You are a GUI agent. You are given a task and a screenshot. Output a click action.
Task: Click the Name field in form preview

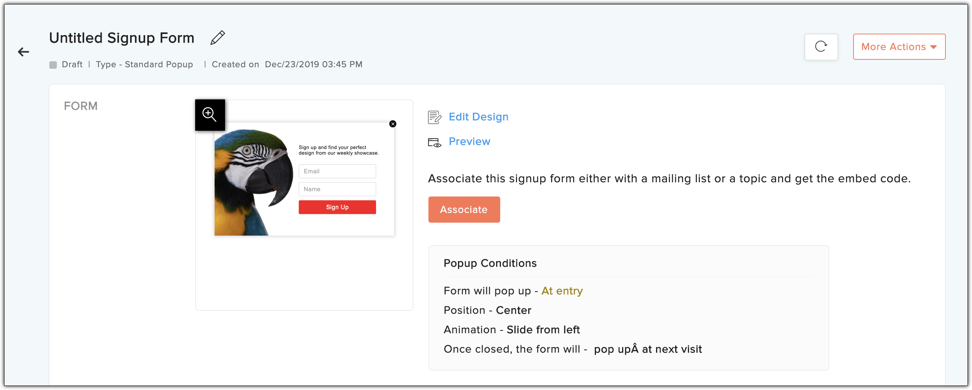(x=337, y=189)
